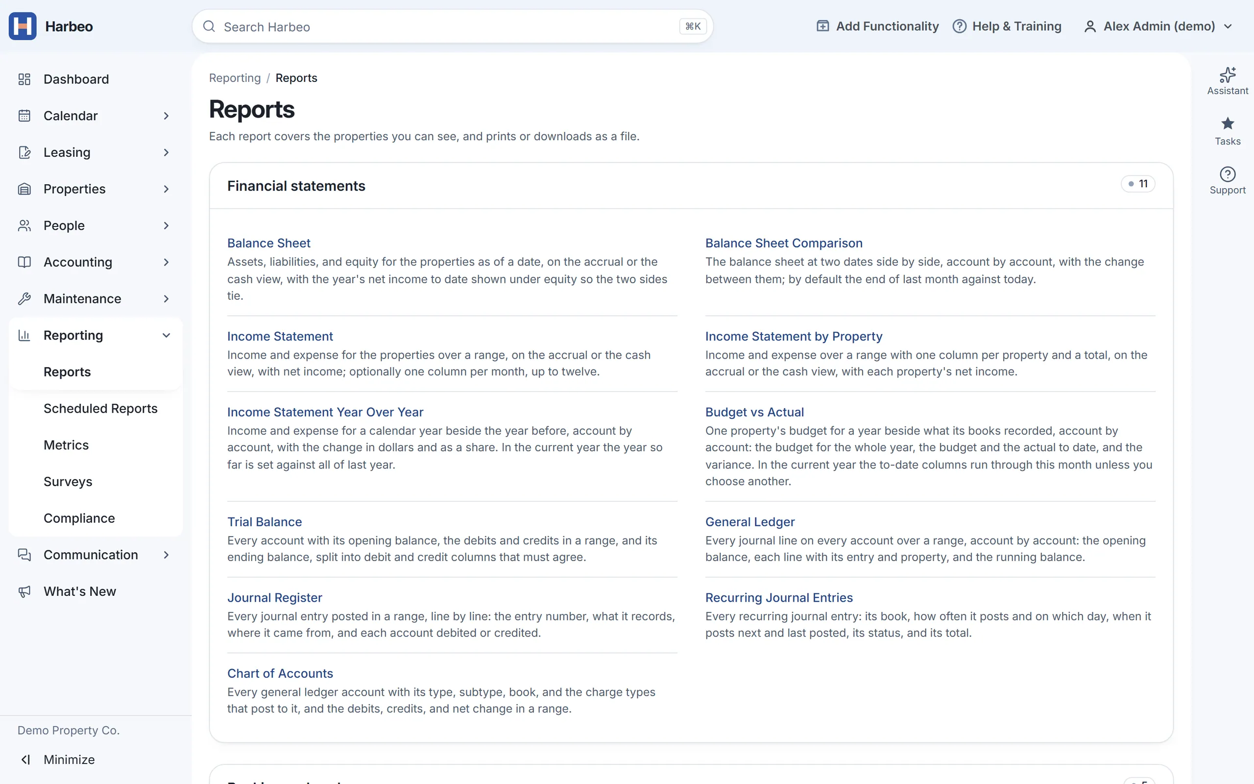This screenshot has width=1254, height=784.
Task: Click the Add Functionality plus-box icon
Action: (x=822, y=26)
